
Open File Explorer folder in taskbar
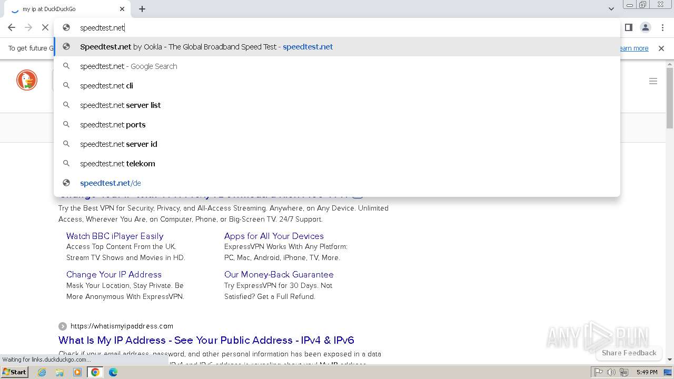point(60,372)
